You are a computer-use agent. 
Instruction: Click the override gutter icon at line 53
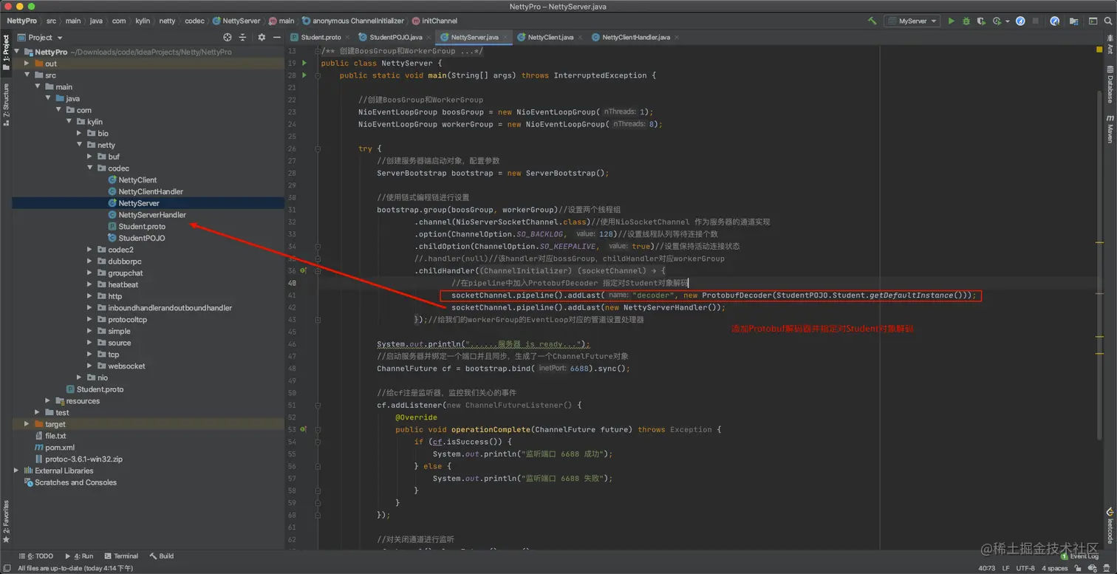304,429
